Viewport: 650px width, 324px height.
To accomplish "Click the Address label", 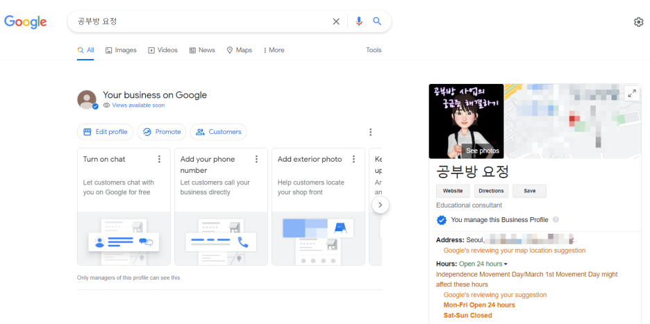I will pyautogui.click(x=450, y=240).
